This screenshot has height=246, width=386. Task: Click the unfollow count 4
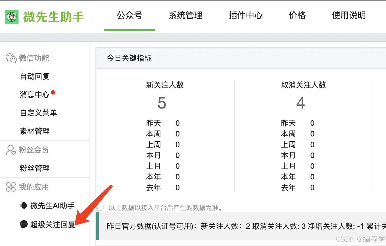coord(301,103)
